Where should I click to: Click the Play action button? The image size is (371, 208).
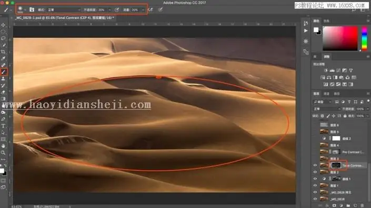click(306, 30)
